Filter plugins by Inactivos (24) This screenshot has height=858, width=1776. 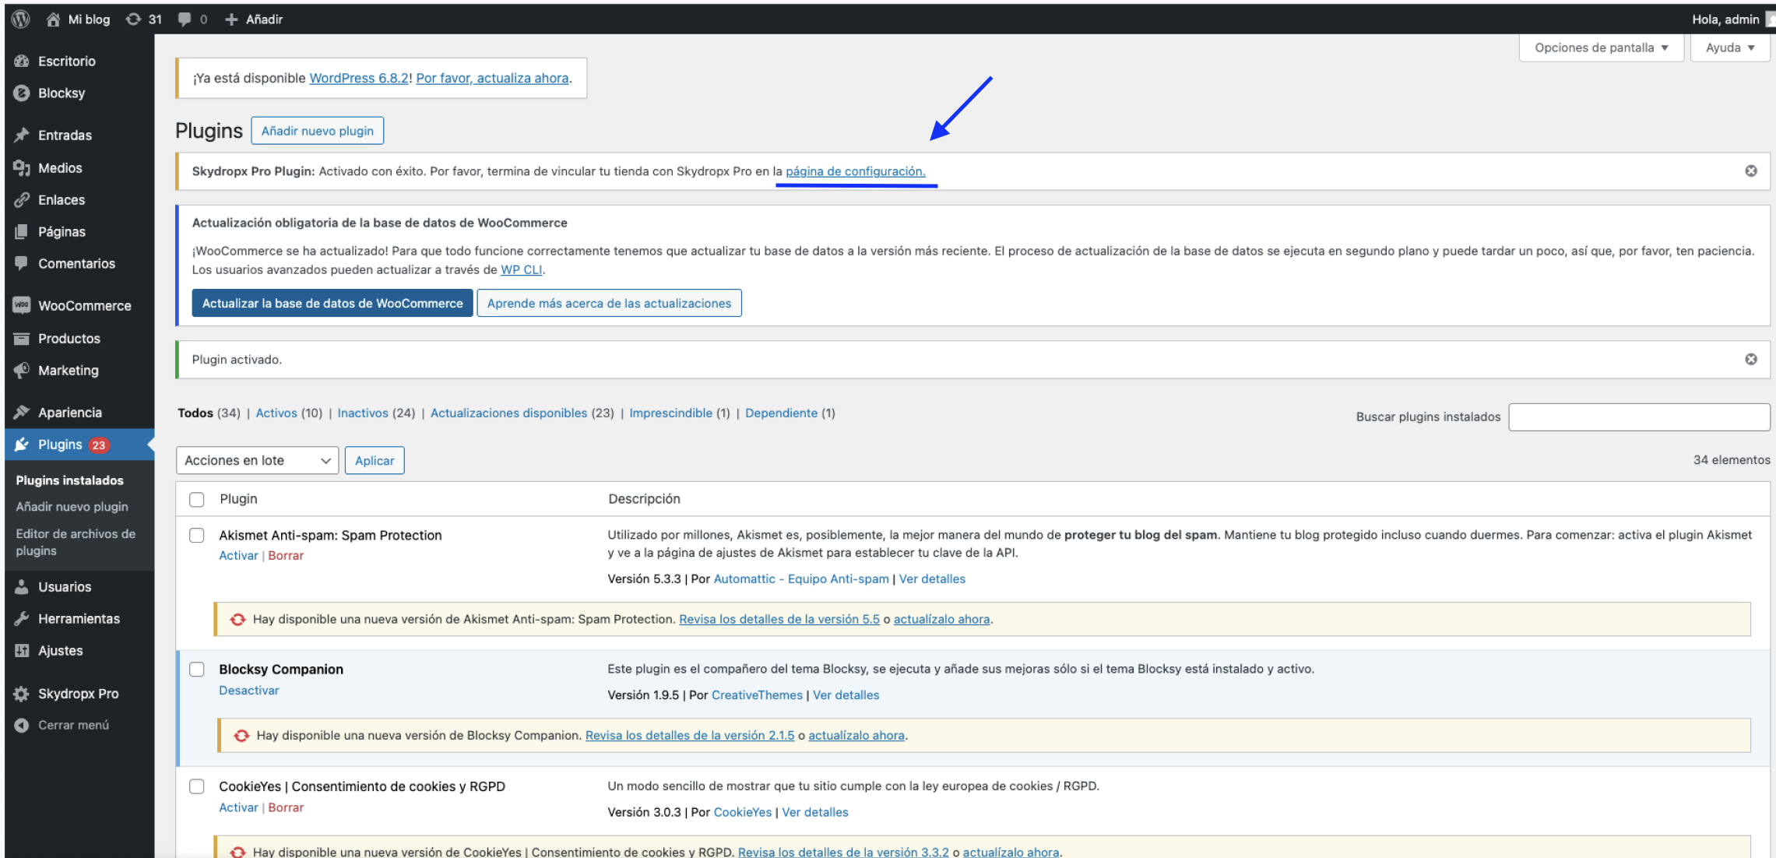click(x=376, y=413)
